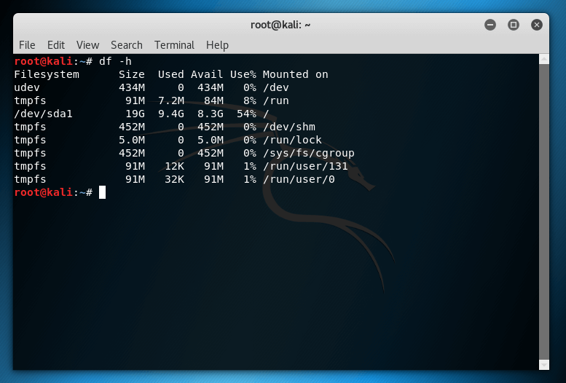The height and width of the screenshot is (383, 566).
Task: Close the root@kali terminal window
Action: tap(537, 25)
